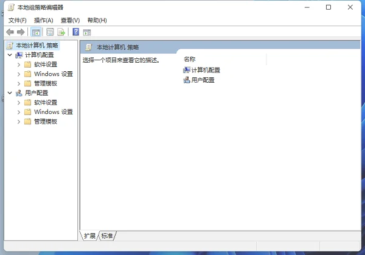Click the 本地计算机 策略 header text in right pane
Image resolution: width=365 pixels, height=255 pixels.
click(x=118, y=47)
